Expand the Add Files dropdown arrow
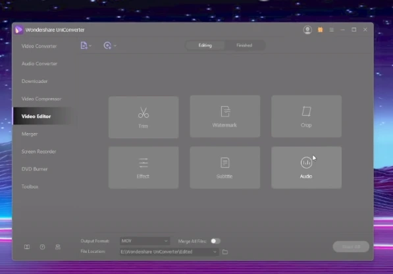393x274 pixels. point(90,45)
